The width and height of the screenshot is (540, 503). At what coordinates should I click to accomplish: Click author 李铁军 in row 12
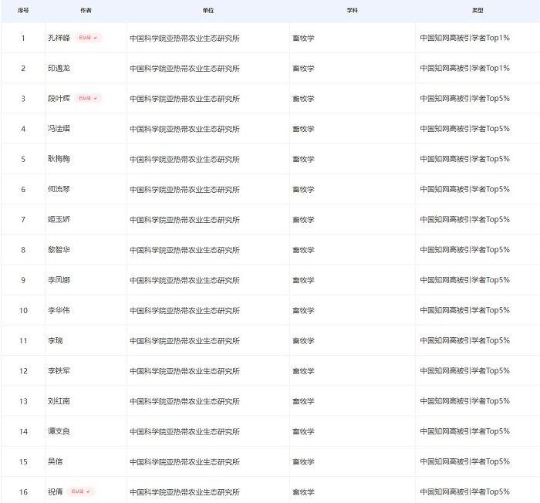click(x=59, y=371)
